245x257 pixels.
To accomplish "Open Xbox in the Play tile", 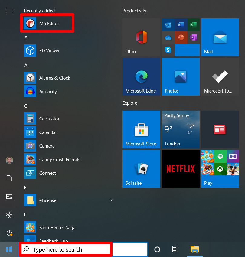I will pyautogui.click(x=220, y=169).
